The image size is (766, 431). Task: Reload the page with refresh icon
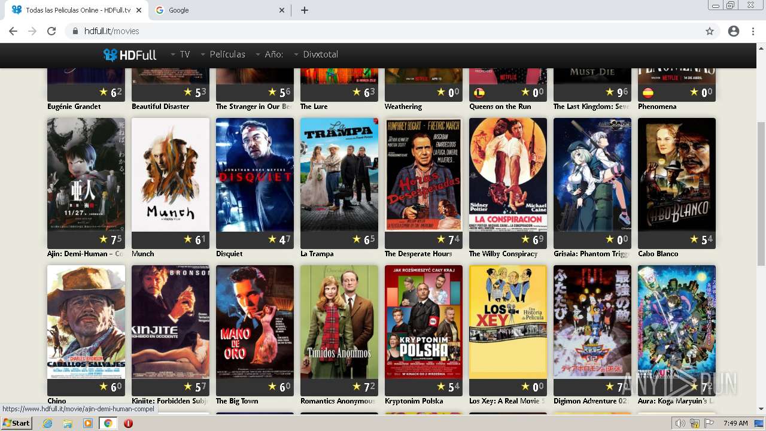pyautogui.click(x=51, y=31)
